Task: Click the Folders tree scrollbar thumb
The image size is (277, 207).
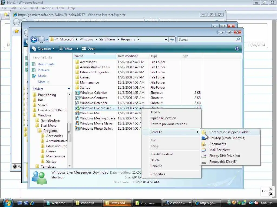Action: click(x=69, y=132)
